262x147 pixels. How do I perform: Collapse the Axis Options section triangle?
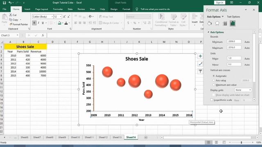coord(208,32)
